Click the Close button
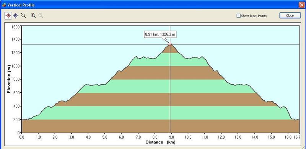This screenshot has width=306, height=149. click(290, 15)
